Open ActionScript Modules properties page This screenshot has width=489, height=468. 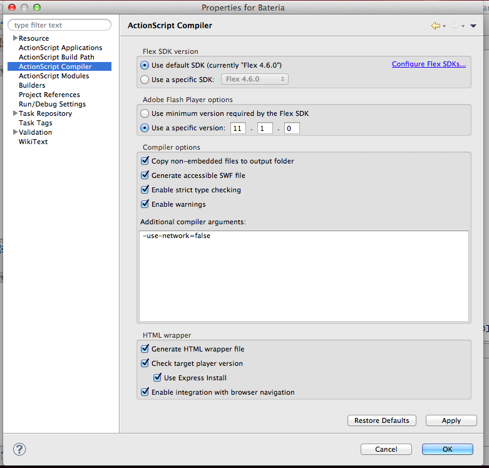(x=54, y=76)
